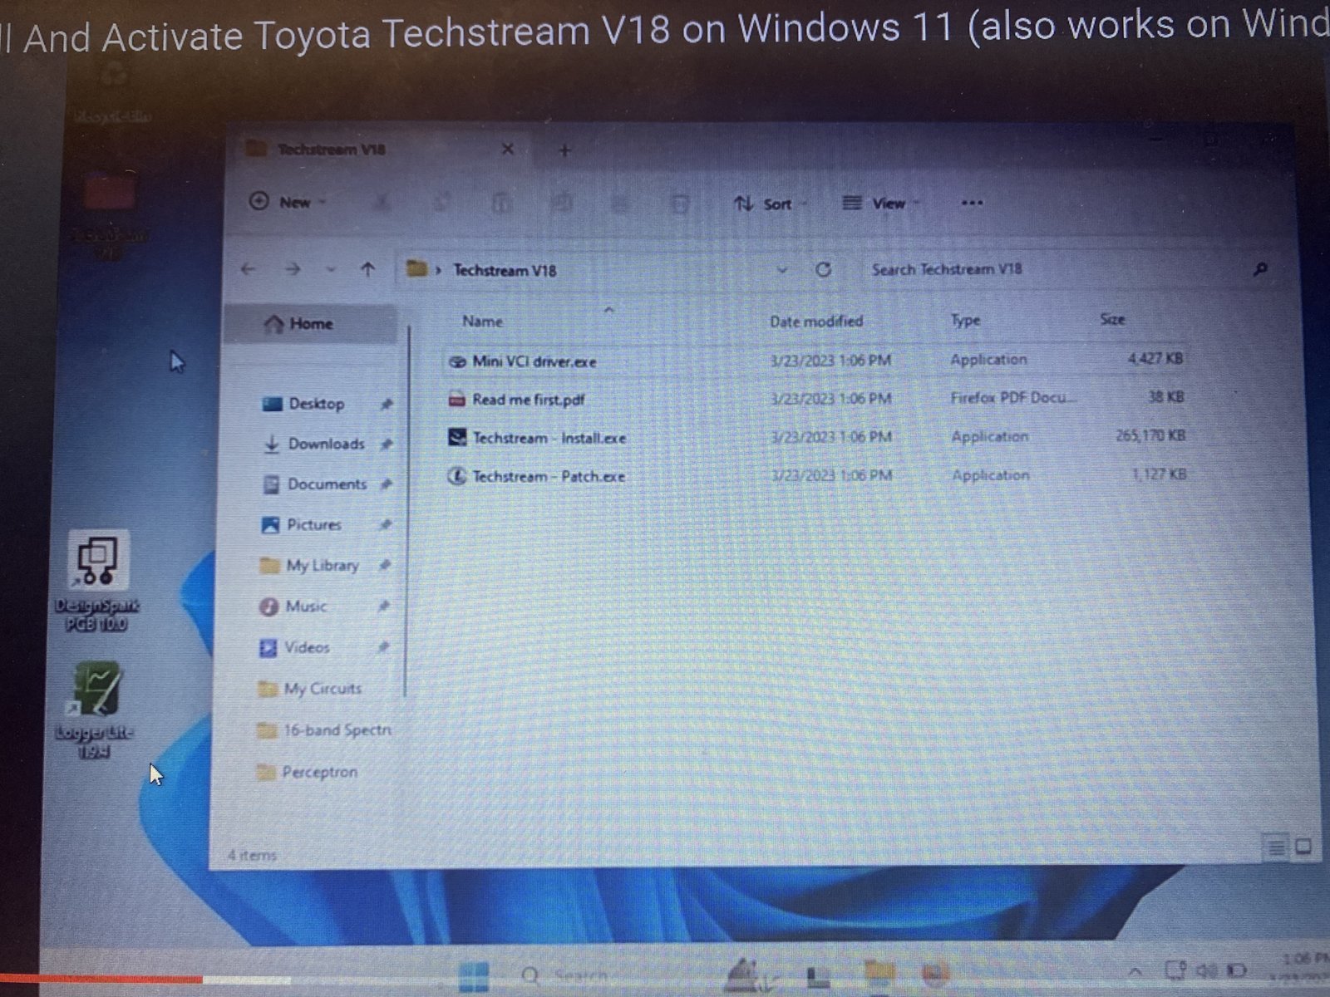Click the Copy toolbar icon

(441, 203)
